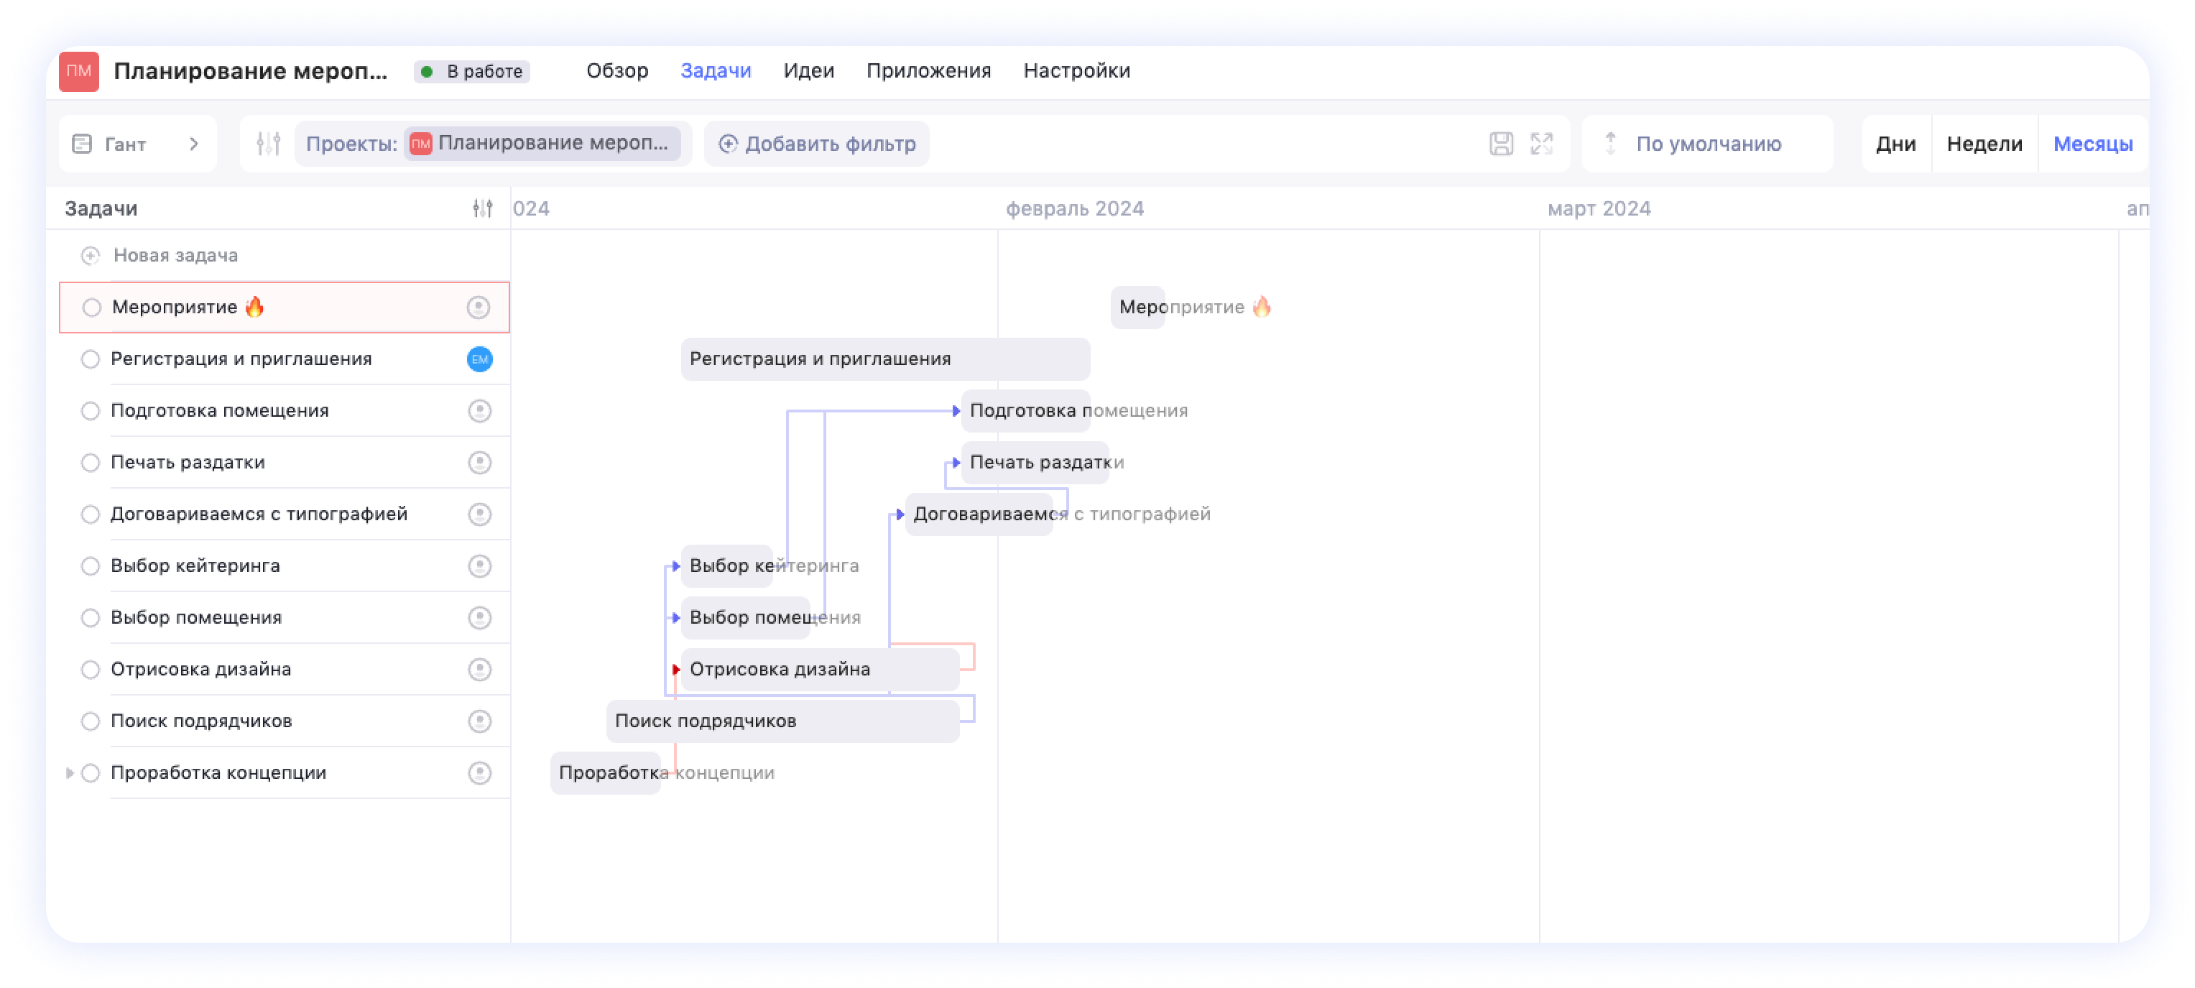Switch to the Идеи tab

(808, 70)
